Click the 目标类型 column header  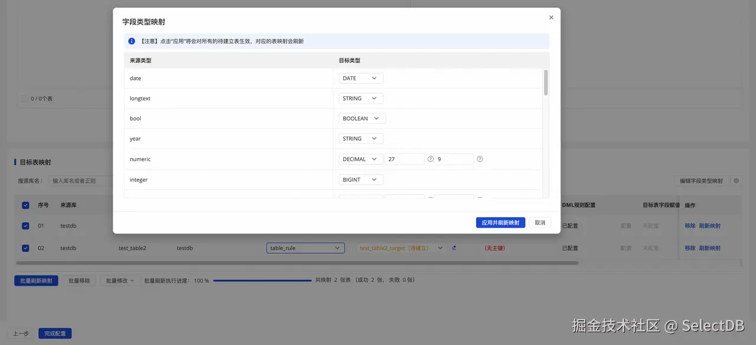[349, 60]
